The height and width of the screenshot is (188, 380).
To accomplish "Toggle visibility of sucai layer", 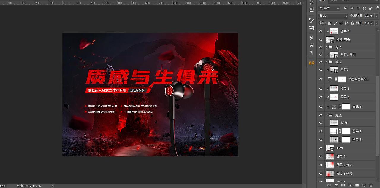I will pos(321,148).
